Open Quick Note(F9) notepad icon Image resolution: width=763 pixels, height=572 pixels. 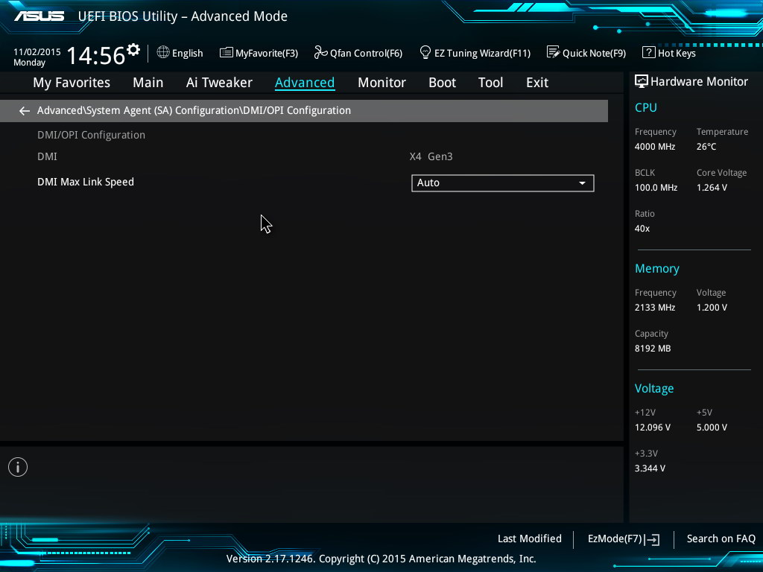point(553,52)
